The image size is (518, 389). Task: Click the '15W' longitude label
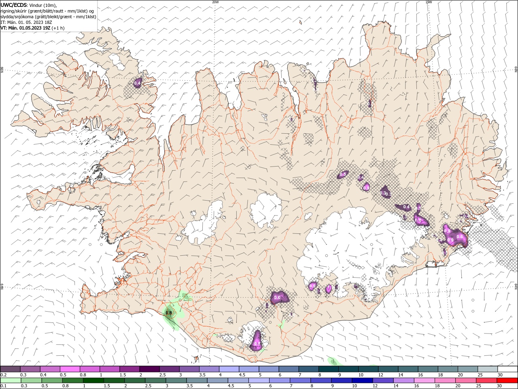(x=428, y=2)
